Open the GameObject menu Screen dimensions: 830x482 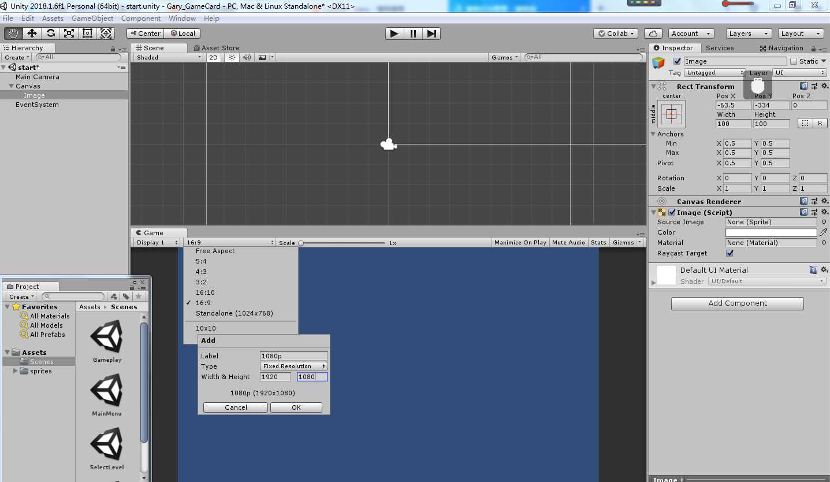92,18
